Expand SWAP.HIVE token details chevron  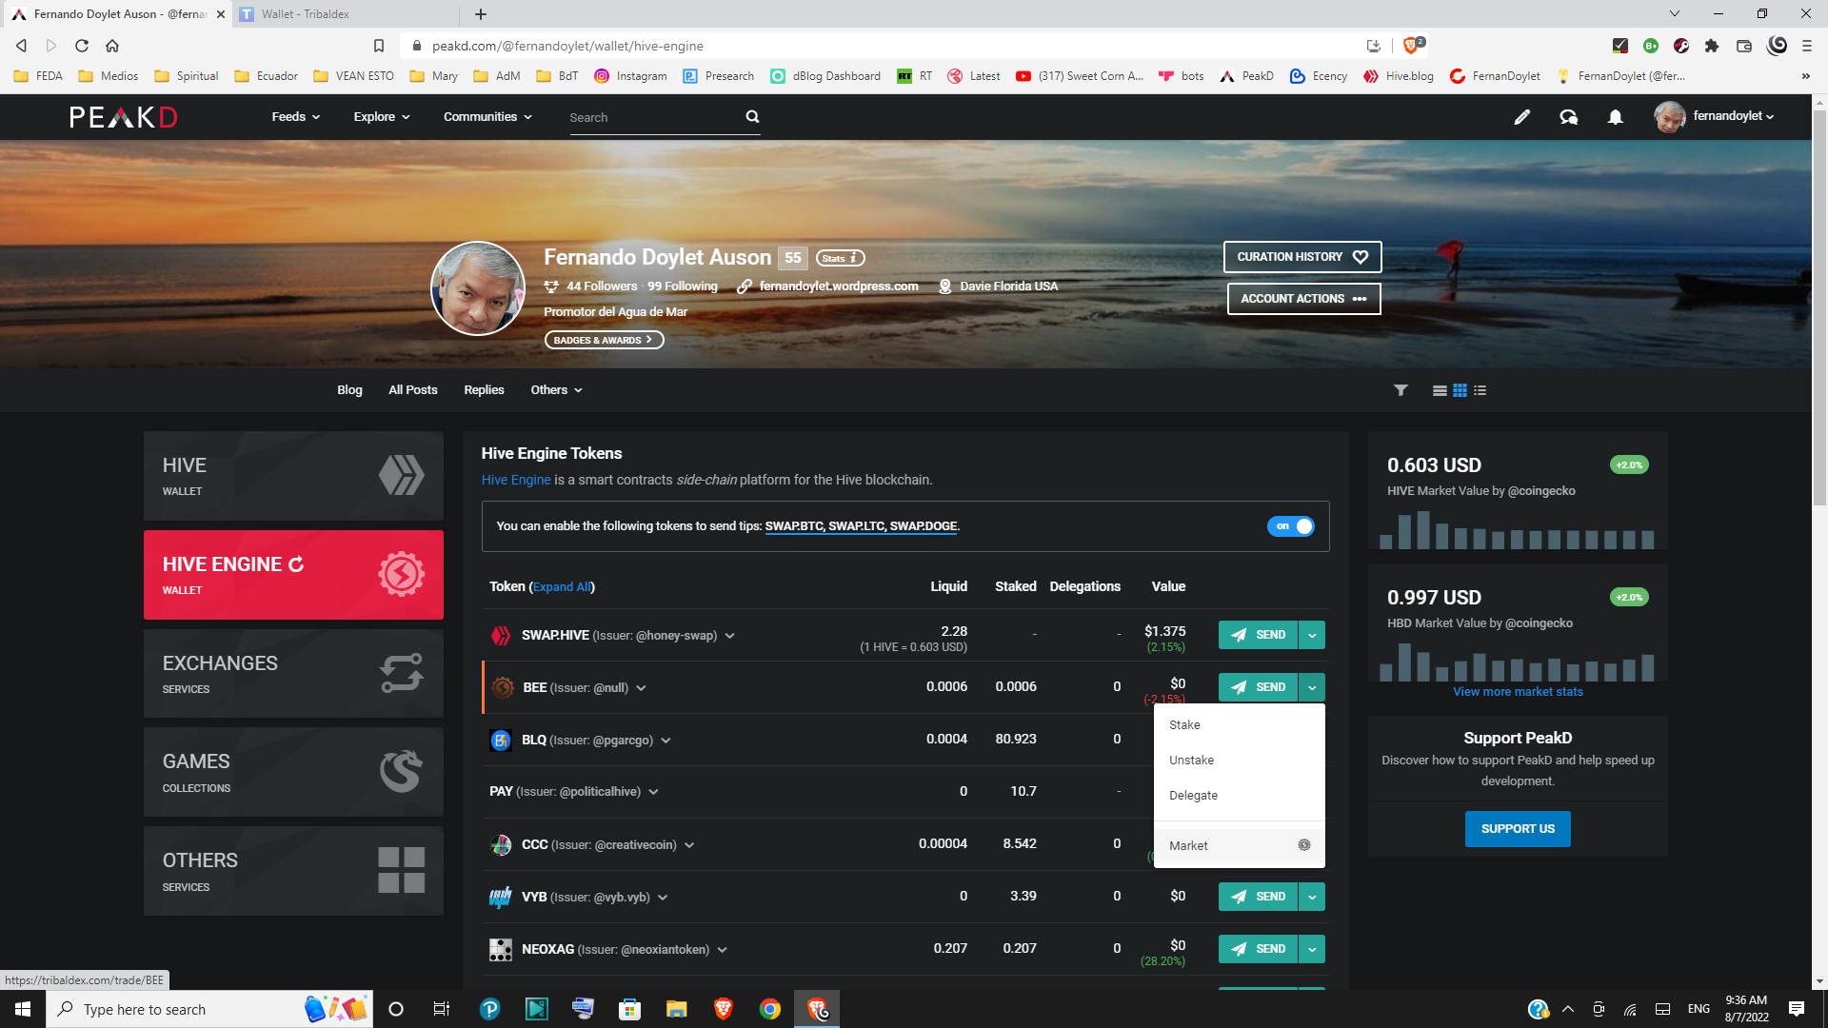coord(730,636)
